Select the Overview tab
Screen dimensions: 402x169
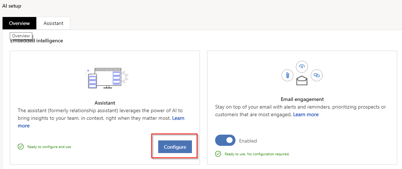(19, 23)
